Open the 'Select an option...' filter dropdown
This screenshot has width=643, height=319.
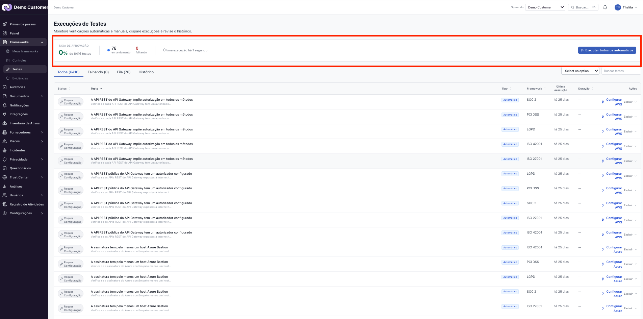(580, 71)
